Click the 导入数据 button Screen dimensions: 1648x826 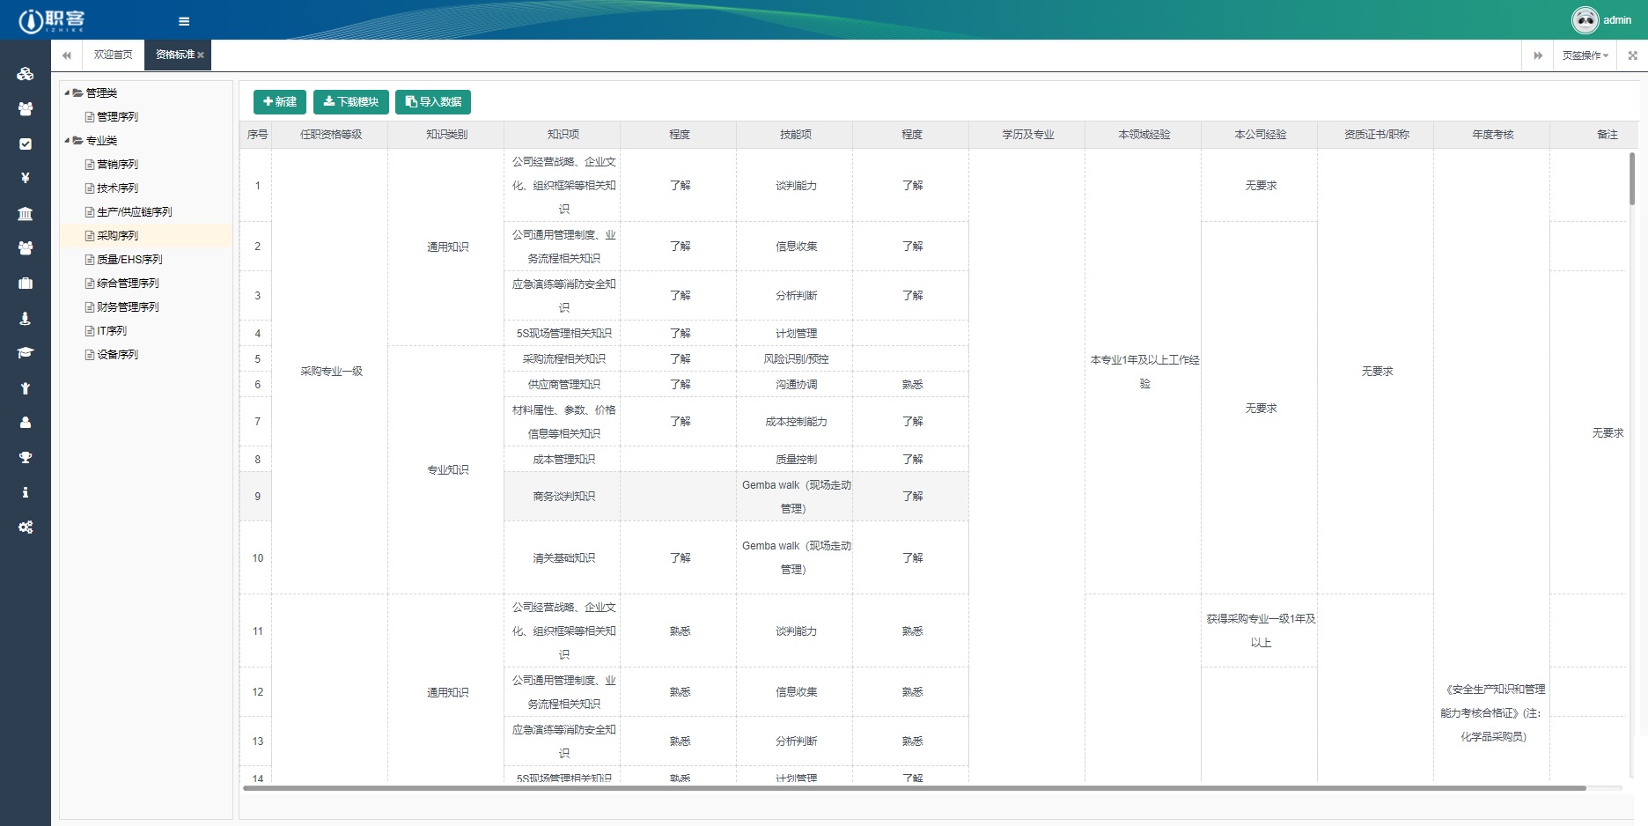(433, 102)
